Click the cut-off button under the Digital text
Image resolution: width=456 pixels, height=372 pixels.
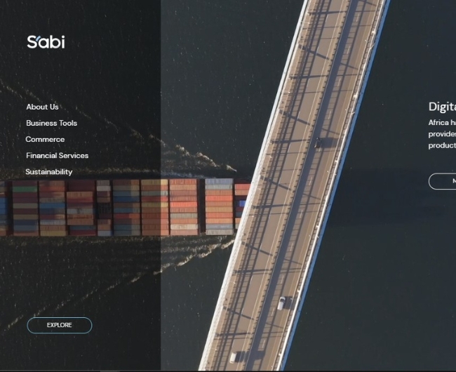tap(443, 181)
